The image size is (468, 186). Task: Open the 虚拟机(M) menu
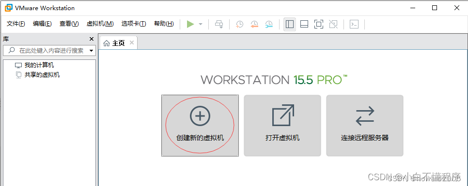[x=100, y=24]
